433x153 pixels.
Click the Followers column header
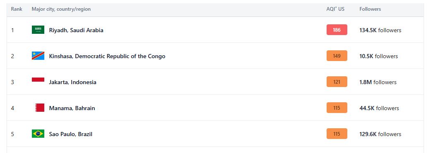(370, 9)
